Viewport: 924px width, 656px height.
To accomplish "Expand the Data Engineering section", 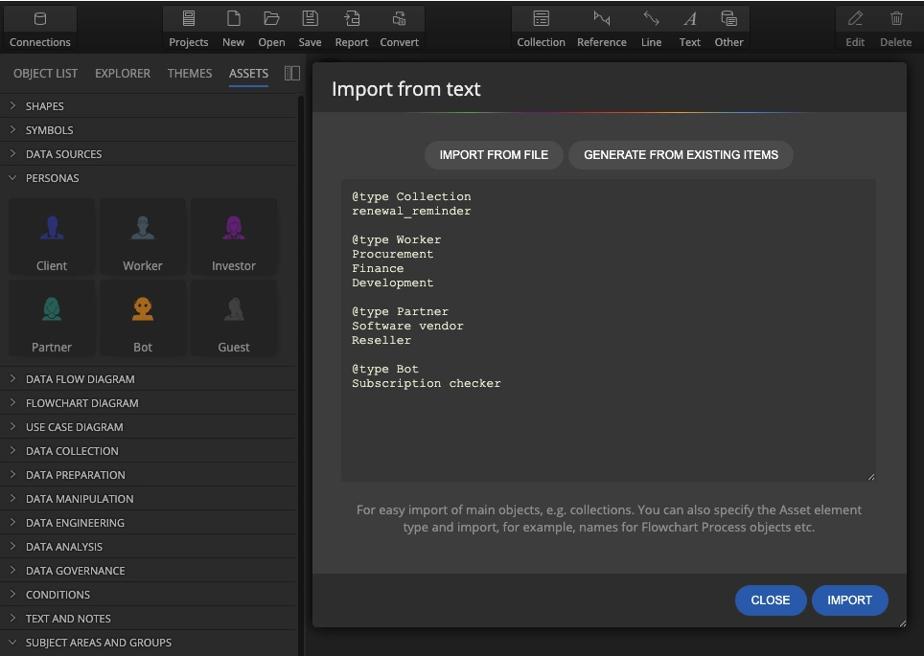I will pyautogui.click(x=148, y=523).
